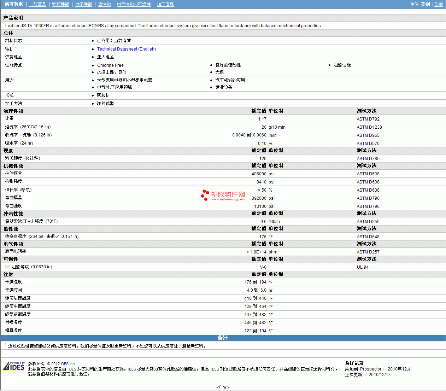Switch to the 物理性能 tab
446x391 pixels.
pyautogui.click(x=60, y=4)
